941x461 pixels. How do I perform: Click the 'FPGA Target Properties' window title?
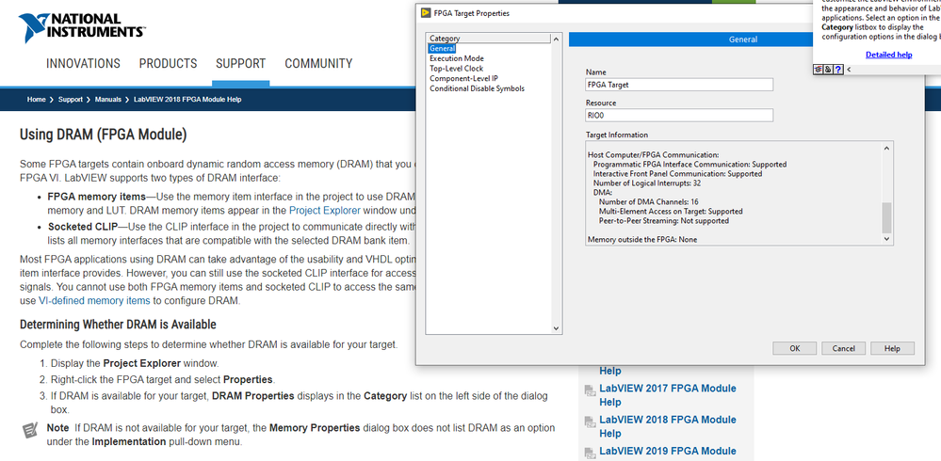[472, 13]
